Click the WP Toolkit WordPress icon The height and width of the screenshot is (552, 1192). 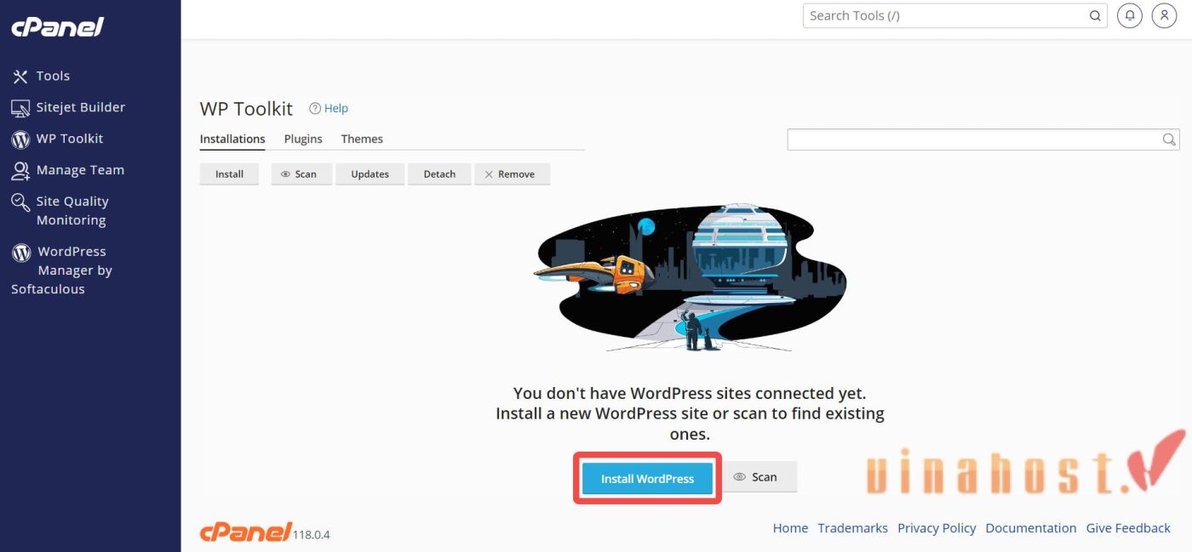[x=20, y=139]
